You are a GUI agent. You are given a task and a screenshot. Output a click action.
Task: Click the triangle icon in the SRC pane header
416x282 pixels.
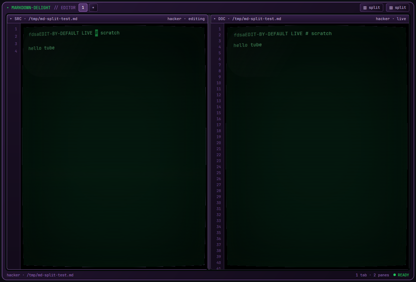click(x=11, y=19)
